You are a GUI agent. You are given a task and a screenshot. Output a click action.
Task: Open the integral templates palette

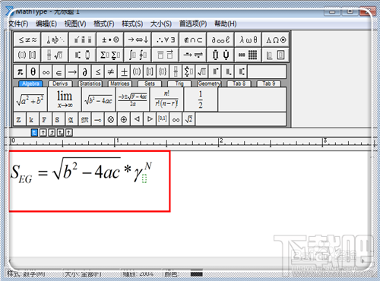tap(138, 55)
